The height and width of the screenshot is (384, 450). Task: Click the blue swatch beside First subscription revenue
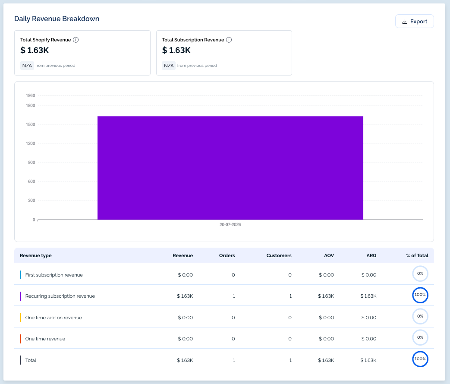[x=20, y=275]
